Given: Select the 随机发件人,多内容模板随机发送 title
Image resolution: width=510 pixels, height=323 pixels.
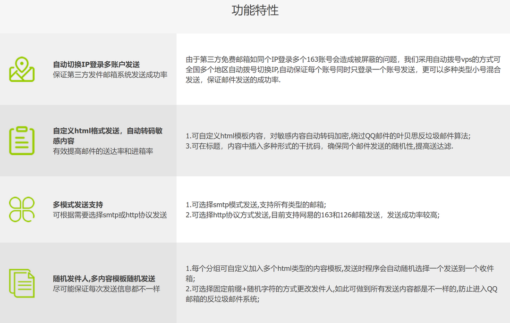Looking at the screenshot, I should pyautogui.click(x=104, y=279).
